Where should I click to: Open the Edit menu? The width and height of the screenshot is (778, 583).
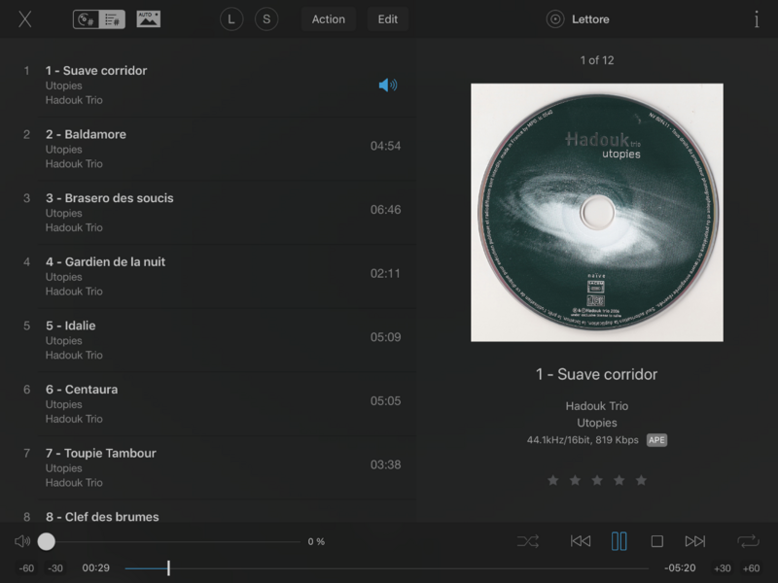[387, 19]
